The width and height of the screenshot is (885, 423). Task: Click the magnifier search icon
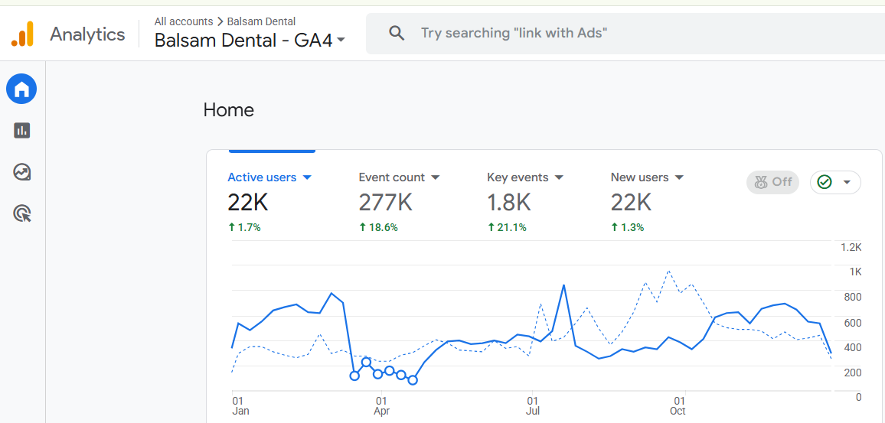point(397,34)
